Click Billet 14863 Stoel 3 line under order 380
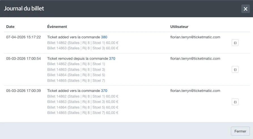Viewport: 253px width, 139px height. 83,48
